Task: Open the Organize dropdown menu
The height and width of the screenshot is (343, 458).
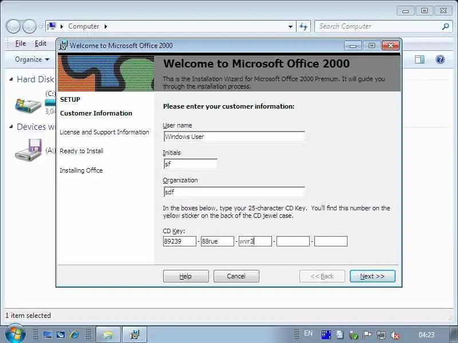Action: pos(32,59)
